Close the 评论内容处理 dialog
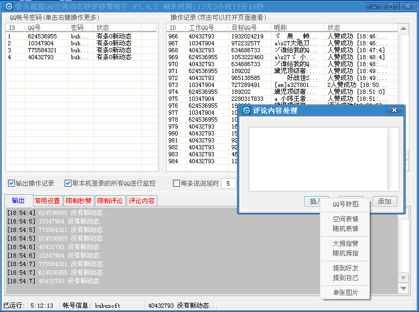 point(394,110)
